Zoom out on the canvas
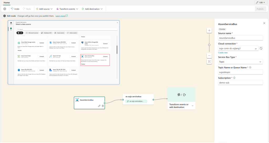Screen dimensions: 269x143 (x=209, y=56)
